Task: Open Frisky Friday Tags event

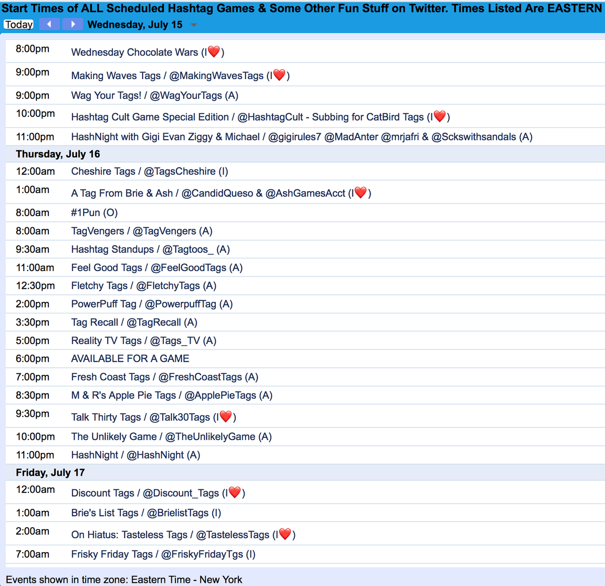Action: pos(163,554)
